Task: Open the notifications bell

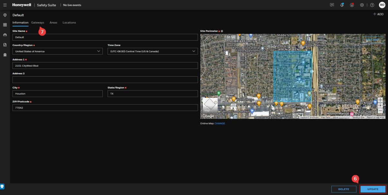Action: point(342,5)
